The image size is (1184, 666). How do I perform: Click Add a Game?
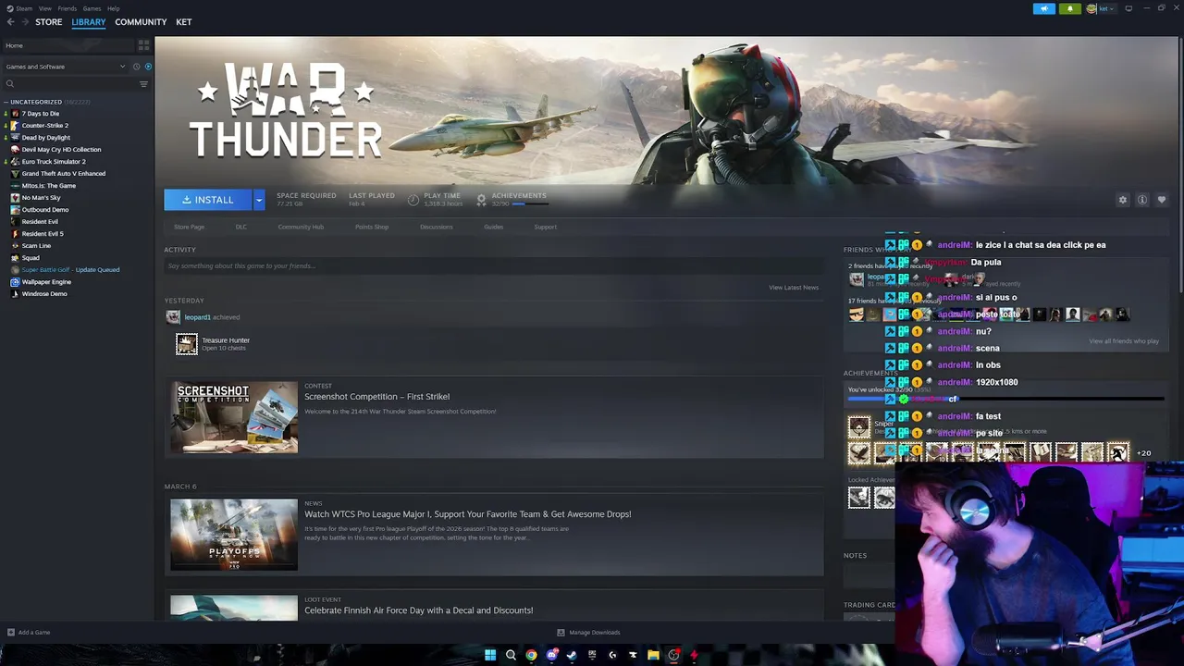point(29,633)
